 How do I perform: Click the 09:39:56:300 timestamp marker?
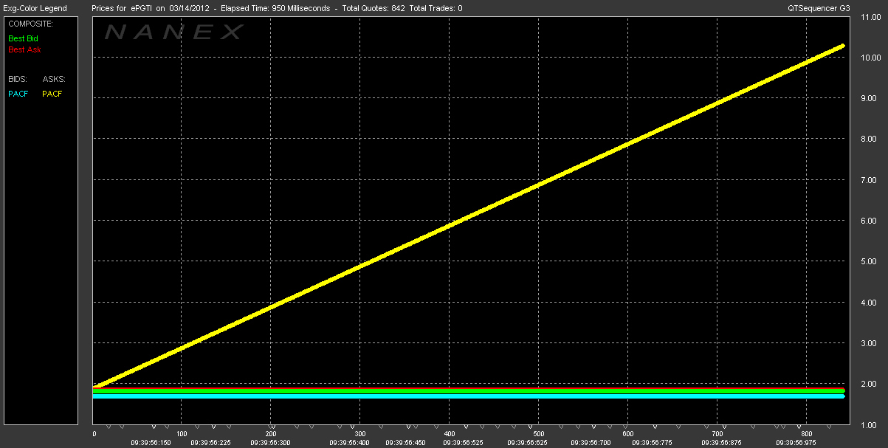coord(269,443)
